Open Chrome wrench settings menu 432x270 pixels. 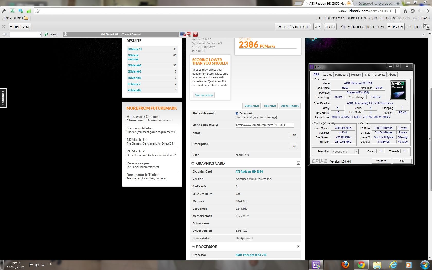point(4,11)
